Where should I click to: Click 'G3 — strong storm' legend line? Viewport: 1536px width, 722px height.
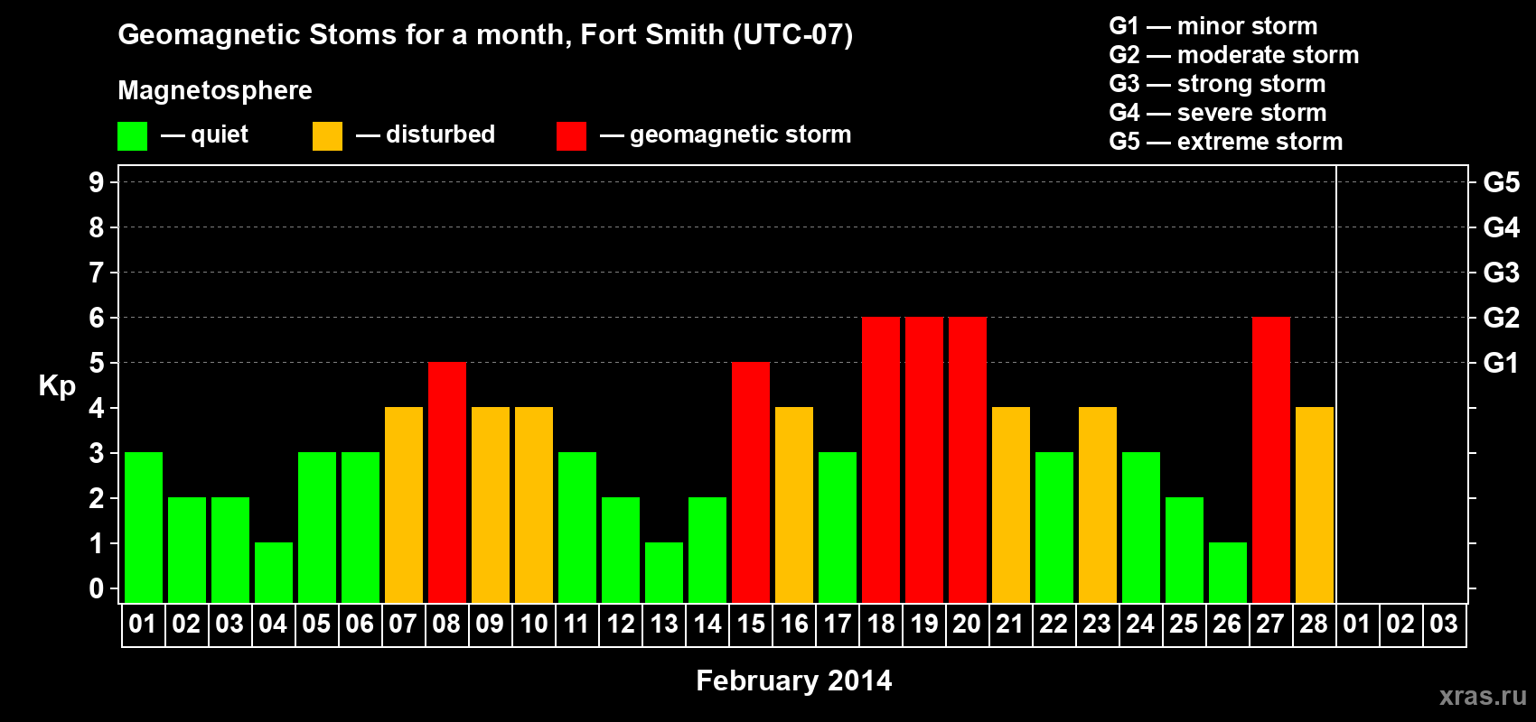click(x=1217, y=84)
